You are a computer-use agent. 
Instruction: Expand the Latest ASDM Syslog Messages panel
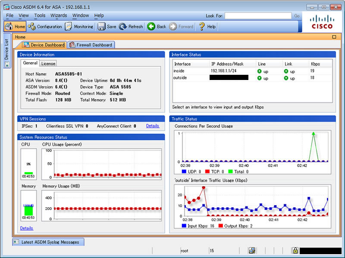pyautogui.click(x=47, y=242)
